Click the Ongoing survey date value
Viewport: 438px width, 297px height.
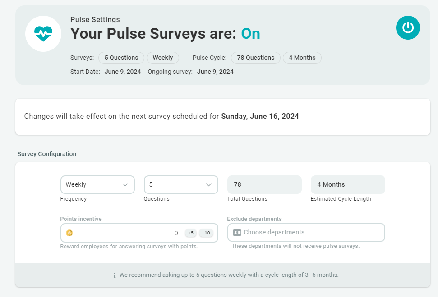[215, 72]
